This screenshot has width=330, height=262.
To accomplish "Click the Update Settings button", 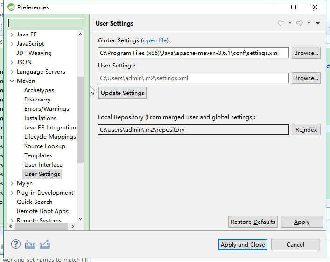I will point(122,93).
